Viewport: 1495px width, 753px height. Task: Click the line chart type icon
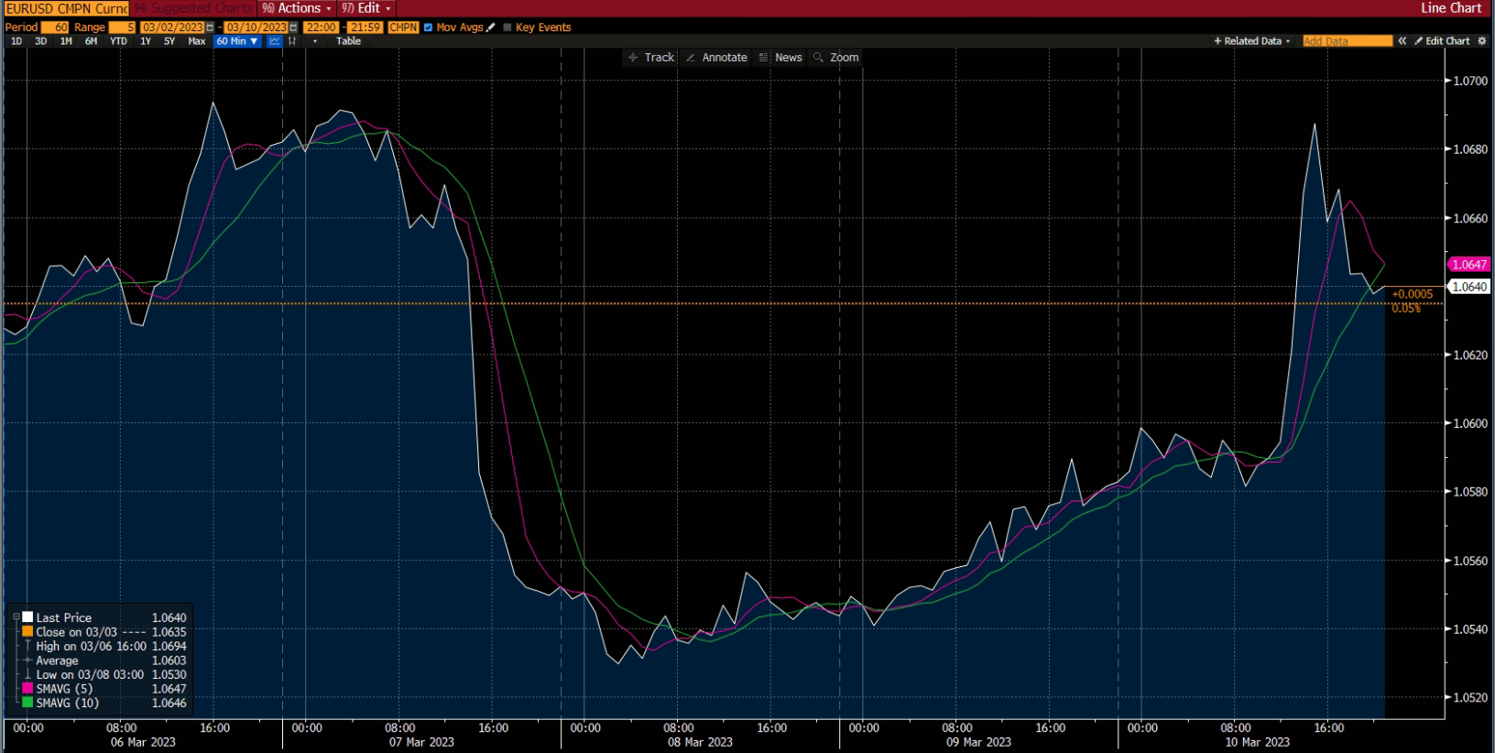point(274,41)
